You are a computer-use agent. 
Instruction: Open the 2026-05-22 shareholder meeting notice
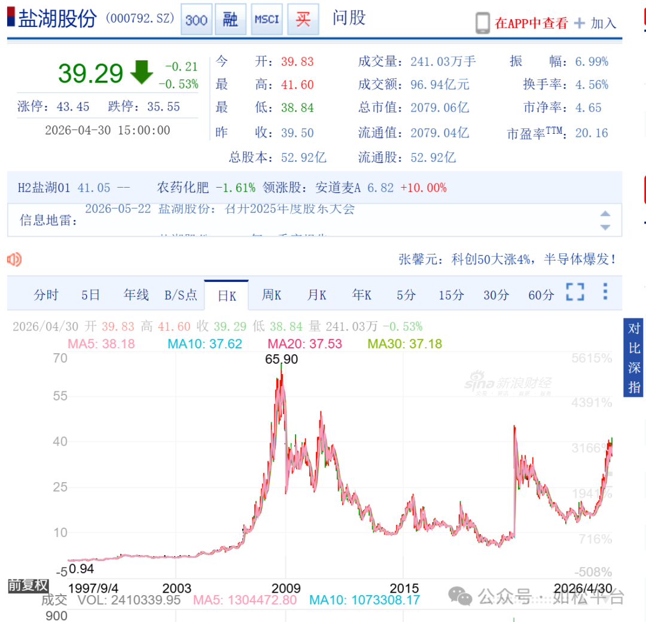click(220, 209)
